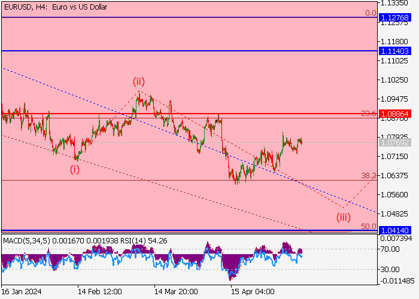Click the Fibonacci 0.0 level label

click(371, 13)
